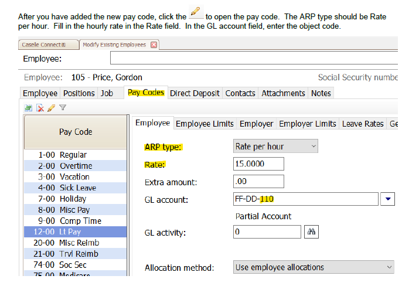Select pay code 9-00 Comp Time
419x296 pixels.
point(76,221)
